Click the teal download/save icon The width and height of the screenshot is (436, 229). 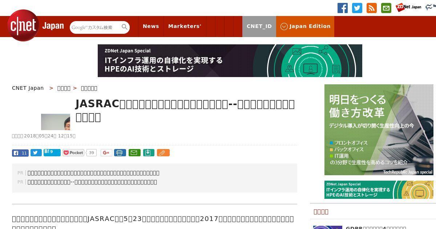click(149, 153)
